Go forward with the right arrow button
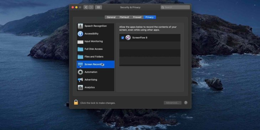The image size is (260, 130). pos(91,7)
